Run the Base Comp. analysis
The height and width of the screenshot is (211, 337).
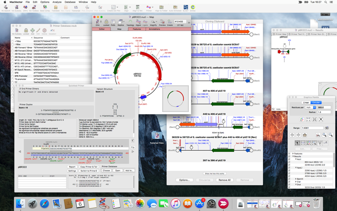coord(45,7)
